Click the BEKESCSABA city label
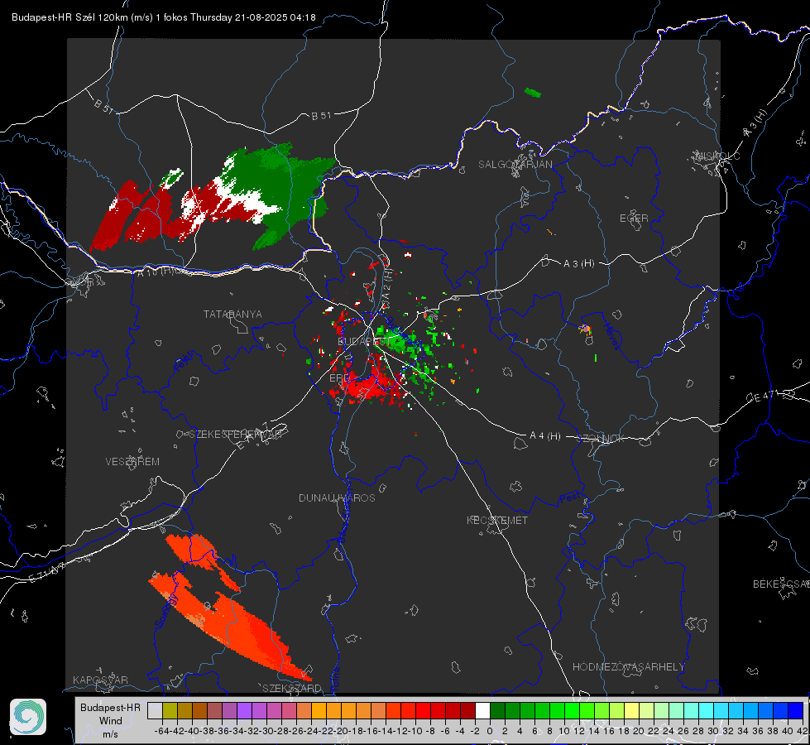 tap(781, 584)
